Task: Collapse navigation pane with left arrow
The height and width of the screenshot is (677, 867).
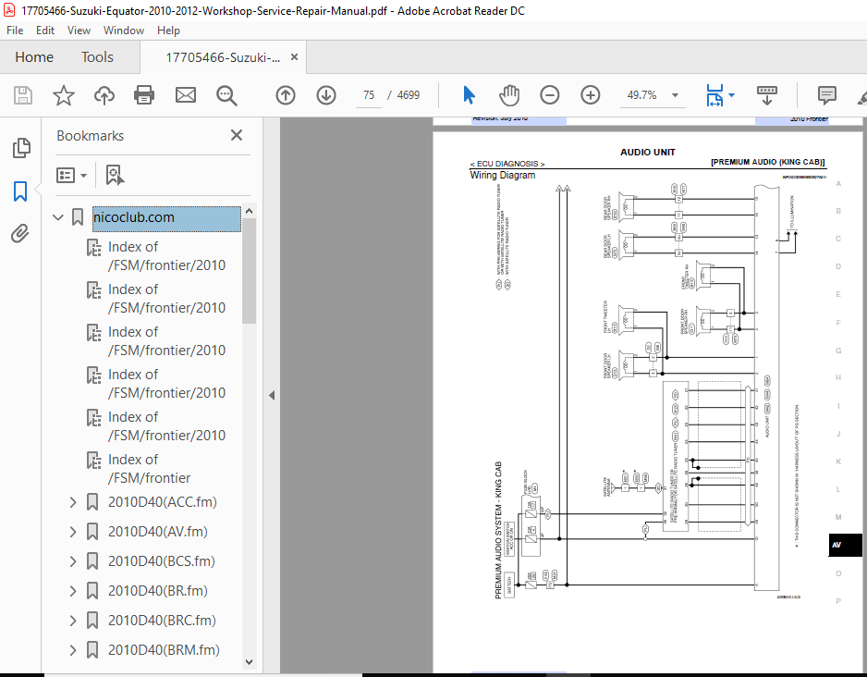Action: (272, 395)
